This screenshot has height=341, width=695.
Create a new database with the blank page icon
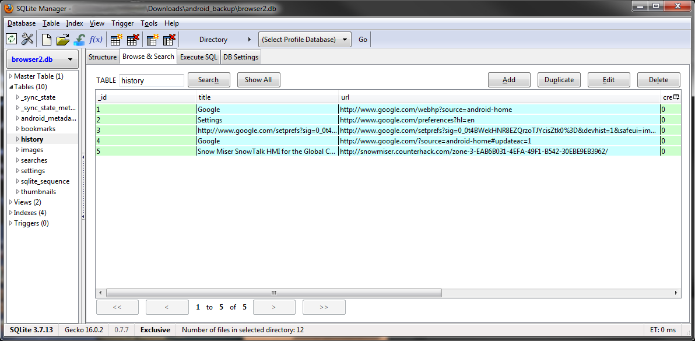point(47,40)
